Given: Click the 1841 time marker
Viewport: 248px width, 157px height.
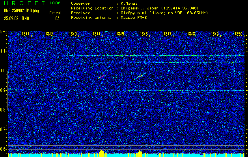Looking at the screenshot, I should tap(26, 34).
